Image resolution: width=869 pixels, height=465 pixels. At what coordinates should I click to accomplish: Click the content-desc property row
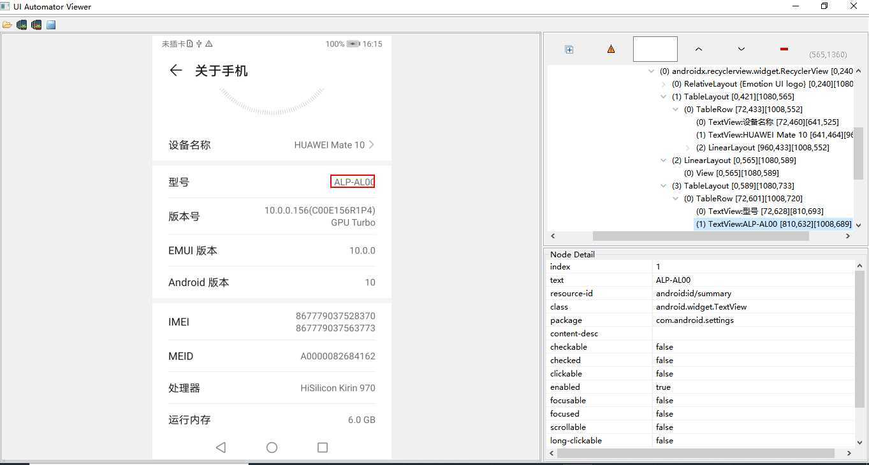tap(701, 334)
